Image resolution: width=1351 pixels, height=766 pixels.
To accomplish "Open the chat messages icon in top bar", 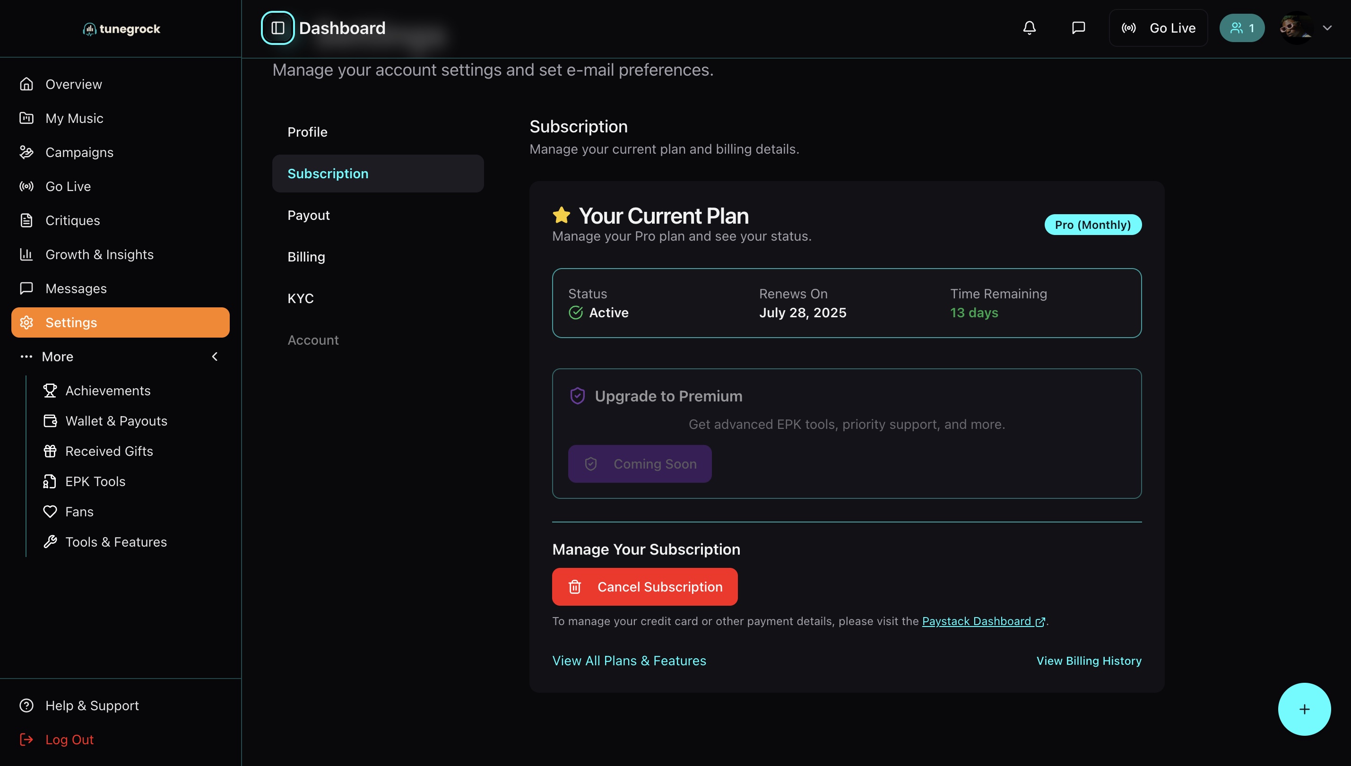I will 1078,28.
